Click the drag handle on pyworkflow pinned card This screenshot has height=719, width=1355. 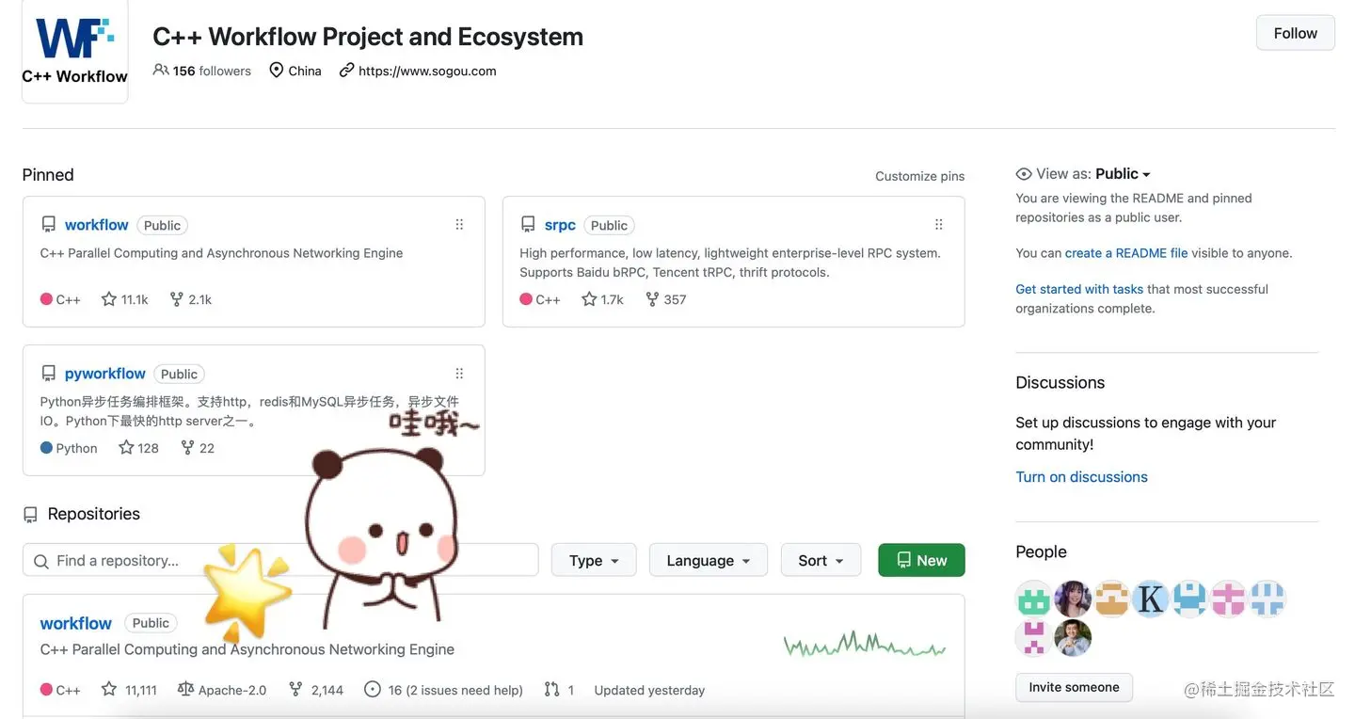pyautogui.click(x=459, y=374)
